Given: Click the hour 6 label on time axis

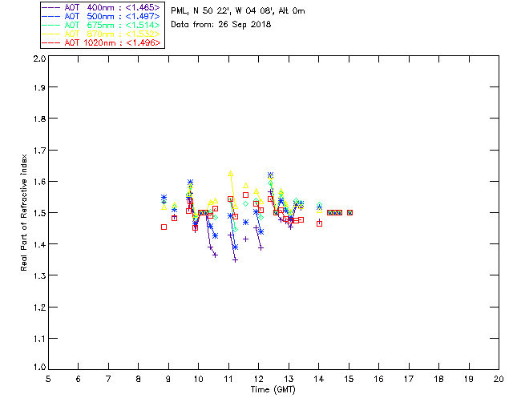Looking at the screenshot, I should pos(79,379).
